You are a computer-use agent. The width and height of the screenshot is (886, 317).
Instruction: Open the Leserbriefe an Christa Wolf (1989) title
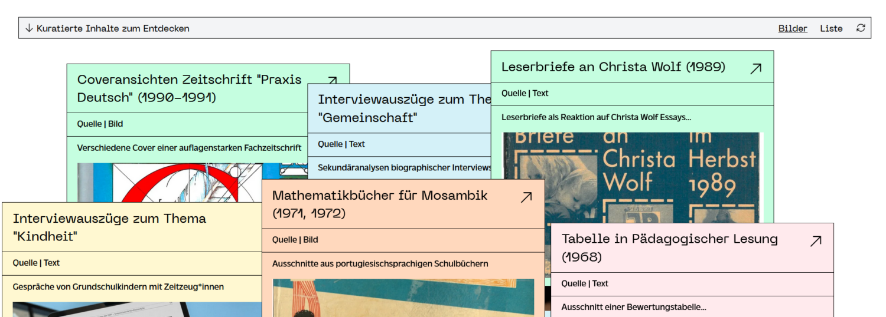[613, 67]
